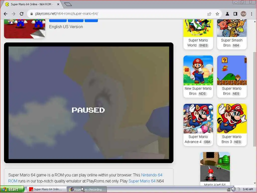The width and height of the screenshot is (257, 193).
Task: Click the GBA platform tag
Action: (x=207, y=142)
